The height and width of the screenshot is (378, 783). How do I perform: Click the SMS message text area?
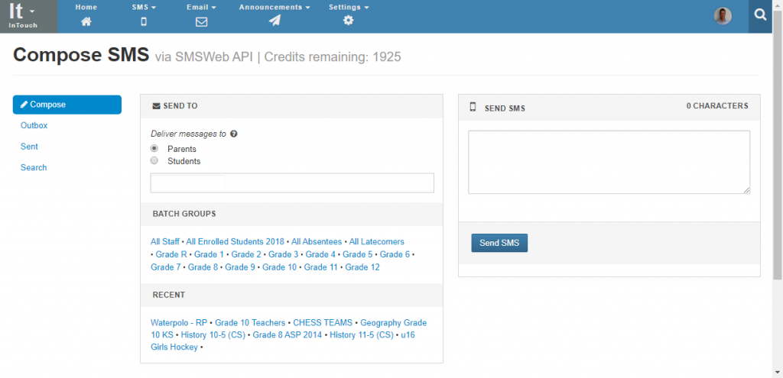click(609, 162)
